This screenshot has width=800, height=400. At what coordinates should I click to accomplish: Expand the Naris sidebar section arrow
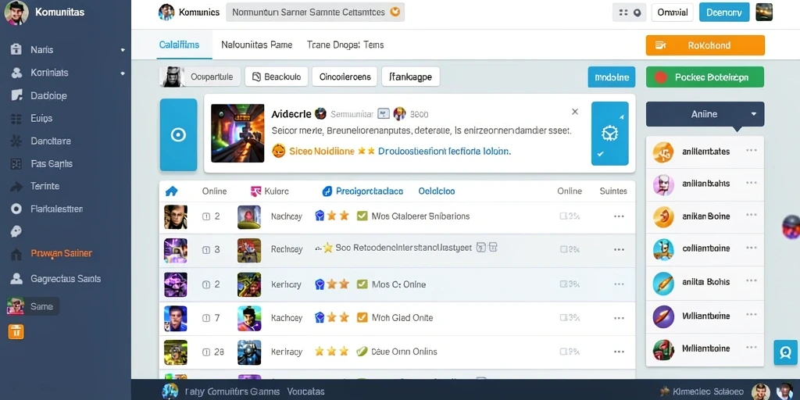[123, 50]
